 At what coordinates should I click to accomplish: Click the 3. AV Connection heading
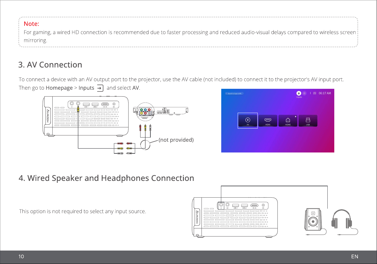[50, 65]
